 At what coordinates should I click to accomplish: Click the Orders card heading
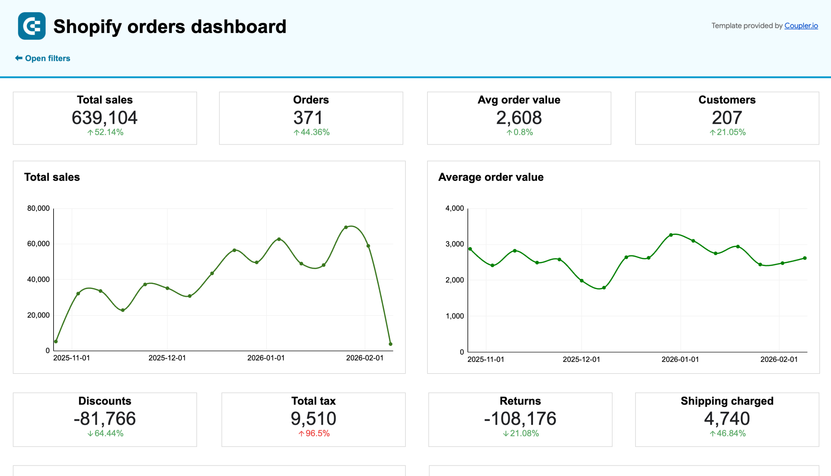[x=311, y=100]
